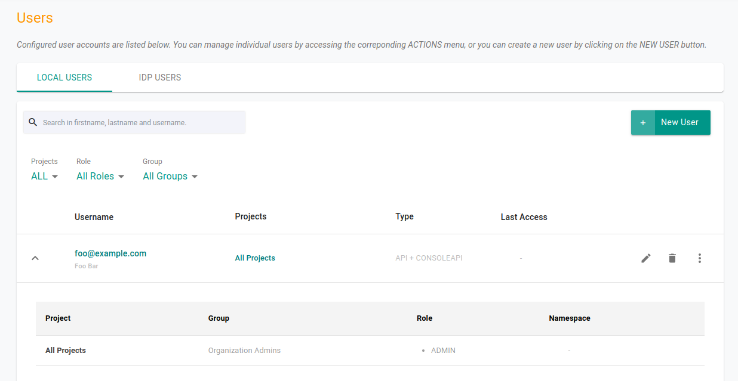The width and height of the screenshot is (738, 381).
Task: Switch to the IDP USERS tab
Action: tap(160, 78)
